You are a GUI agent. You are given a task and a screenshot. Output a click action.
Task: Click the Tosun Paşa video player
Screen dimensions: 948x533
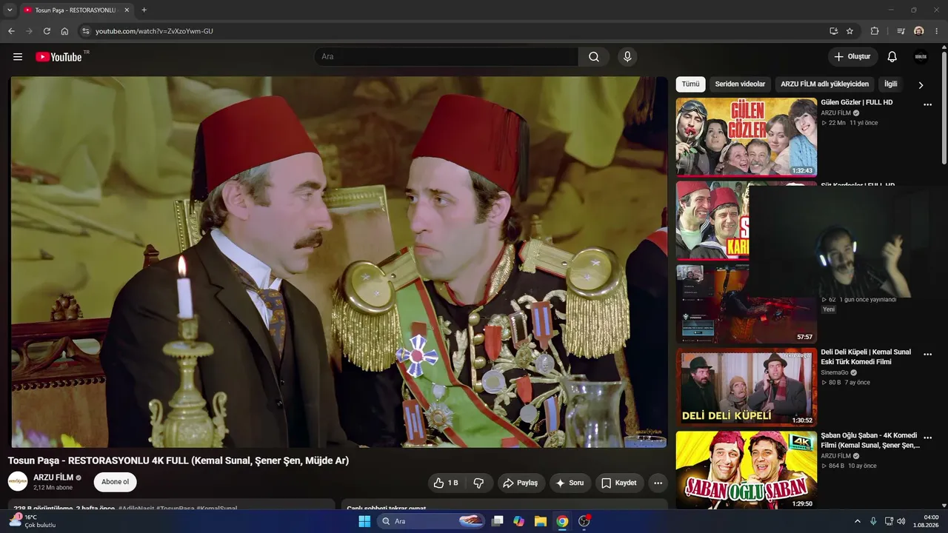pyautogui.click(x=338, y=262)
